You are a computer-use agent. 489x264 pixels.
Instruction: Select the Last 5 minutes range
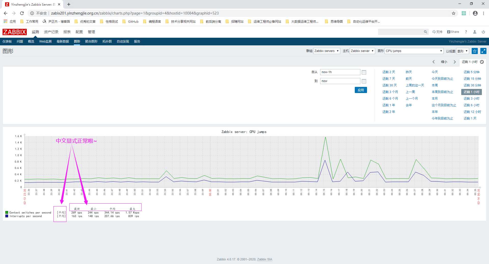pos(471,72)
